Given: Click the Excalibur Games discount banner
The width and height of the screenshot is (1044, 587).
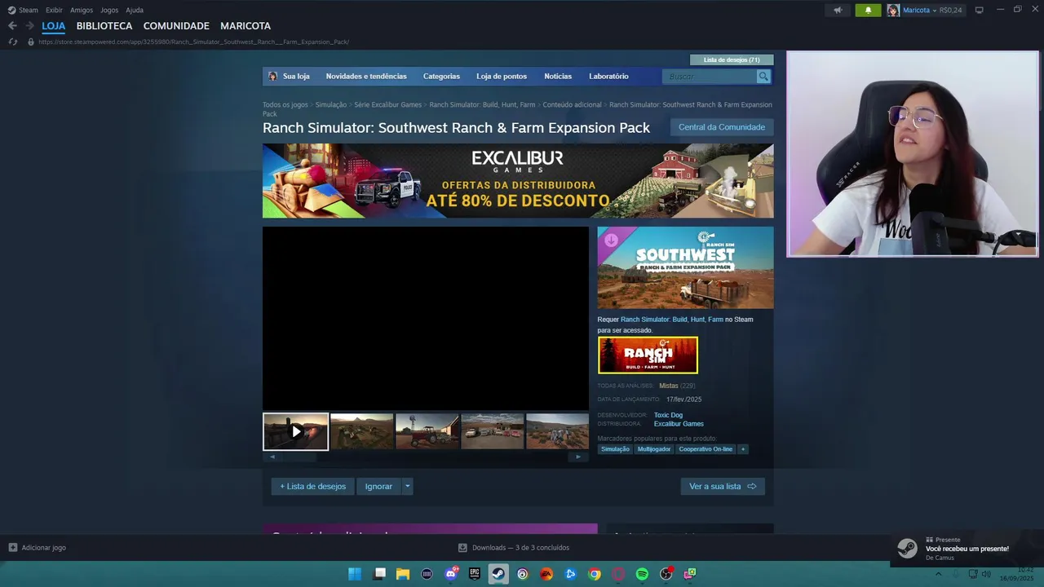Looking at the screenshot, I should [518, 181].
